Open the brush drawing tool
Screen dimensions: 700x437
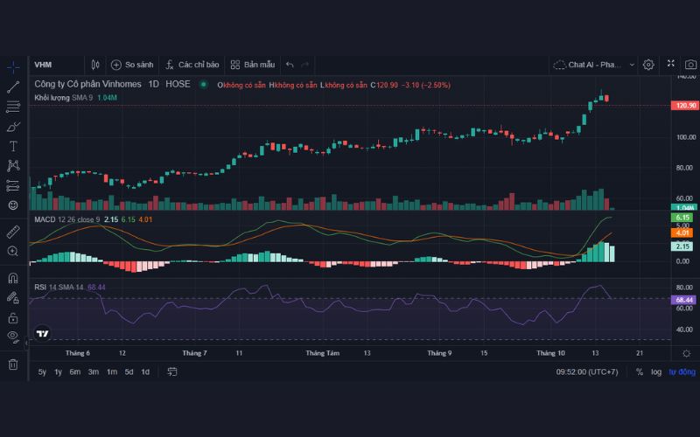click(13, 126)
